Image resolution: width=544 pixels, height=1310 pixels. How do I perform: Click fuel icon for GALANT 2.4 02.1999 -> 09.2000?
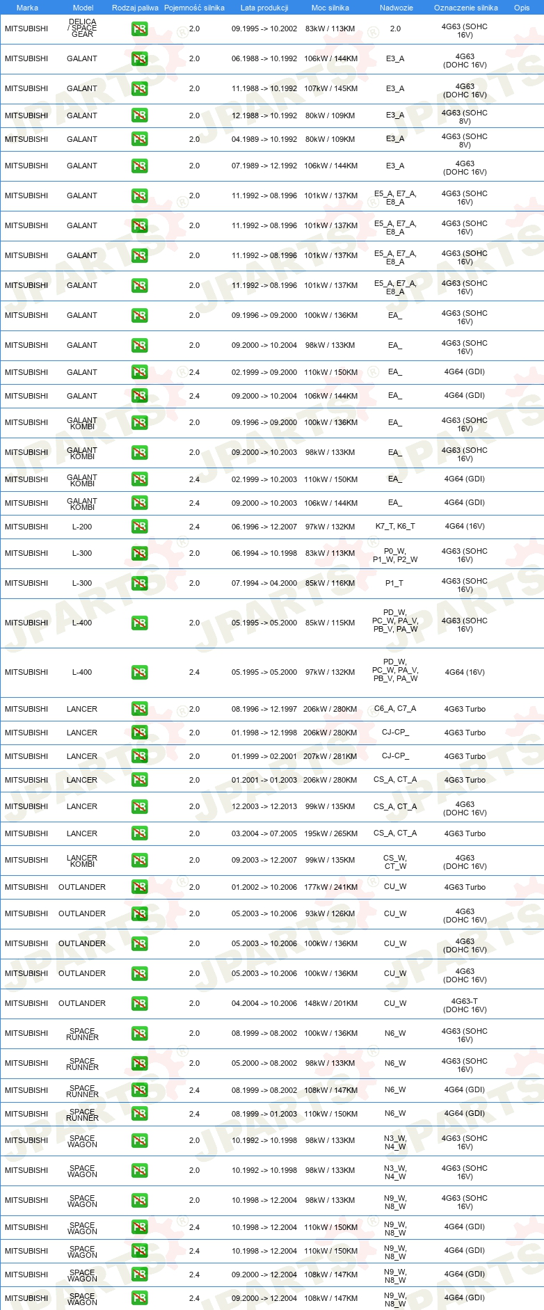click(x=140, y=372)
